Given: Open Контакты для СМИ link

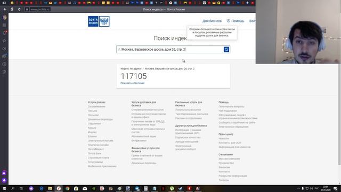Looking at the screenshot, I should pos(230,143).
